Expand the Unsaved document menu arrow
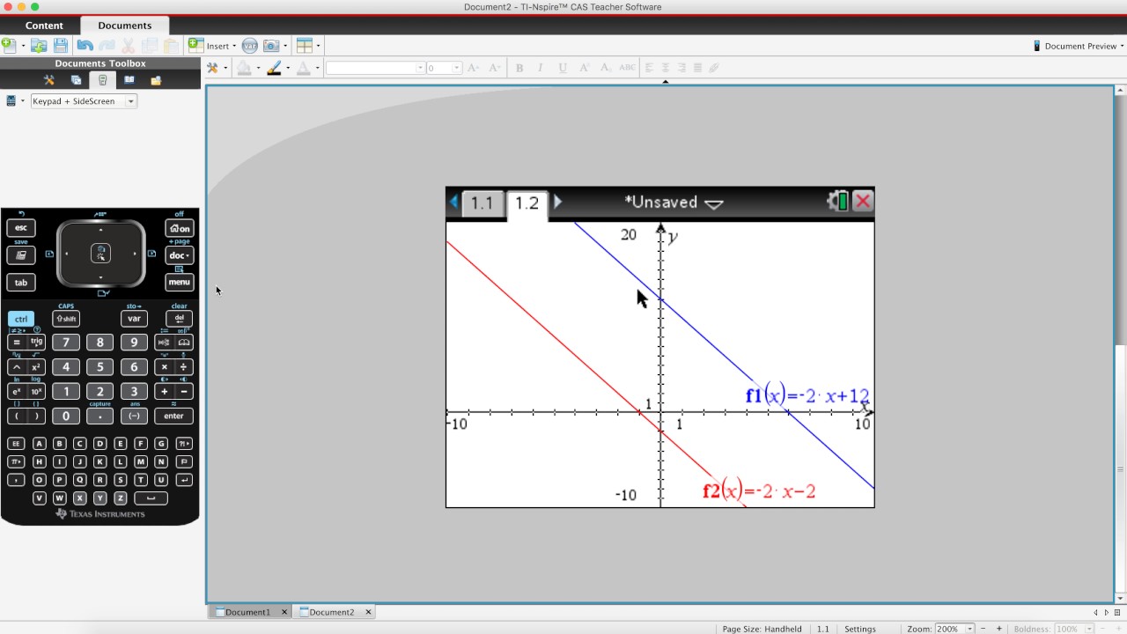 coord(714,203)
